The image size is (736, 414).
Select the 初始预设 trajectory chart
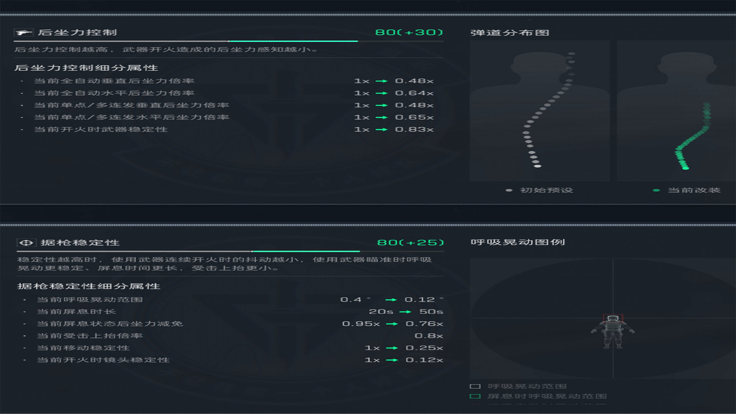539,111
